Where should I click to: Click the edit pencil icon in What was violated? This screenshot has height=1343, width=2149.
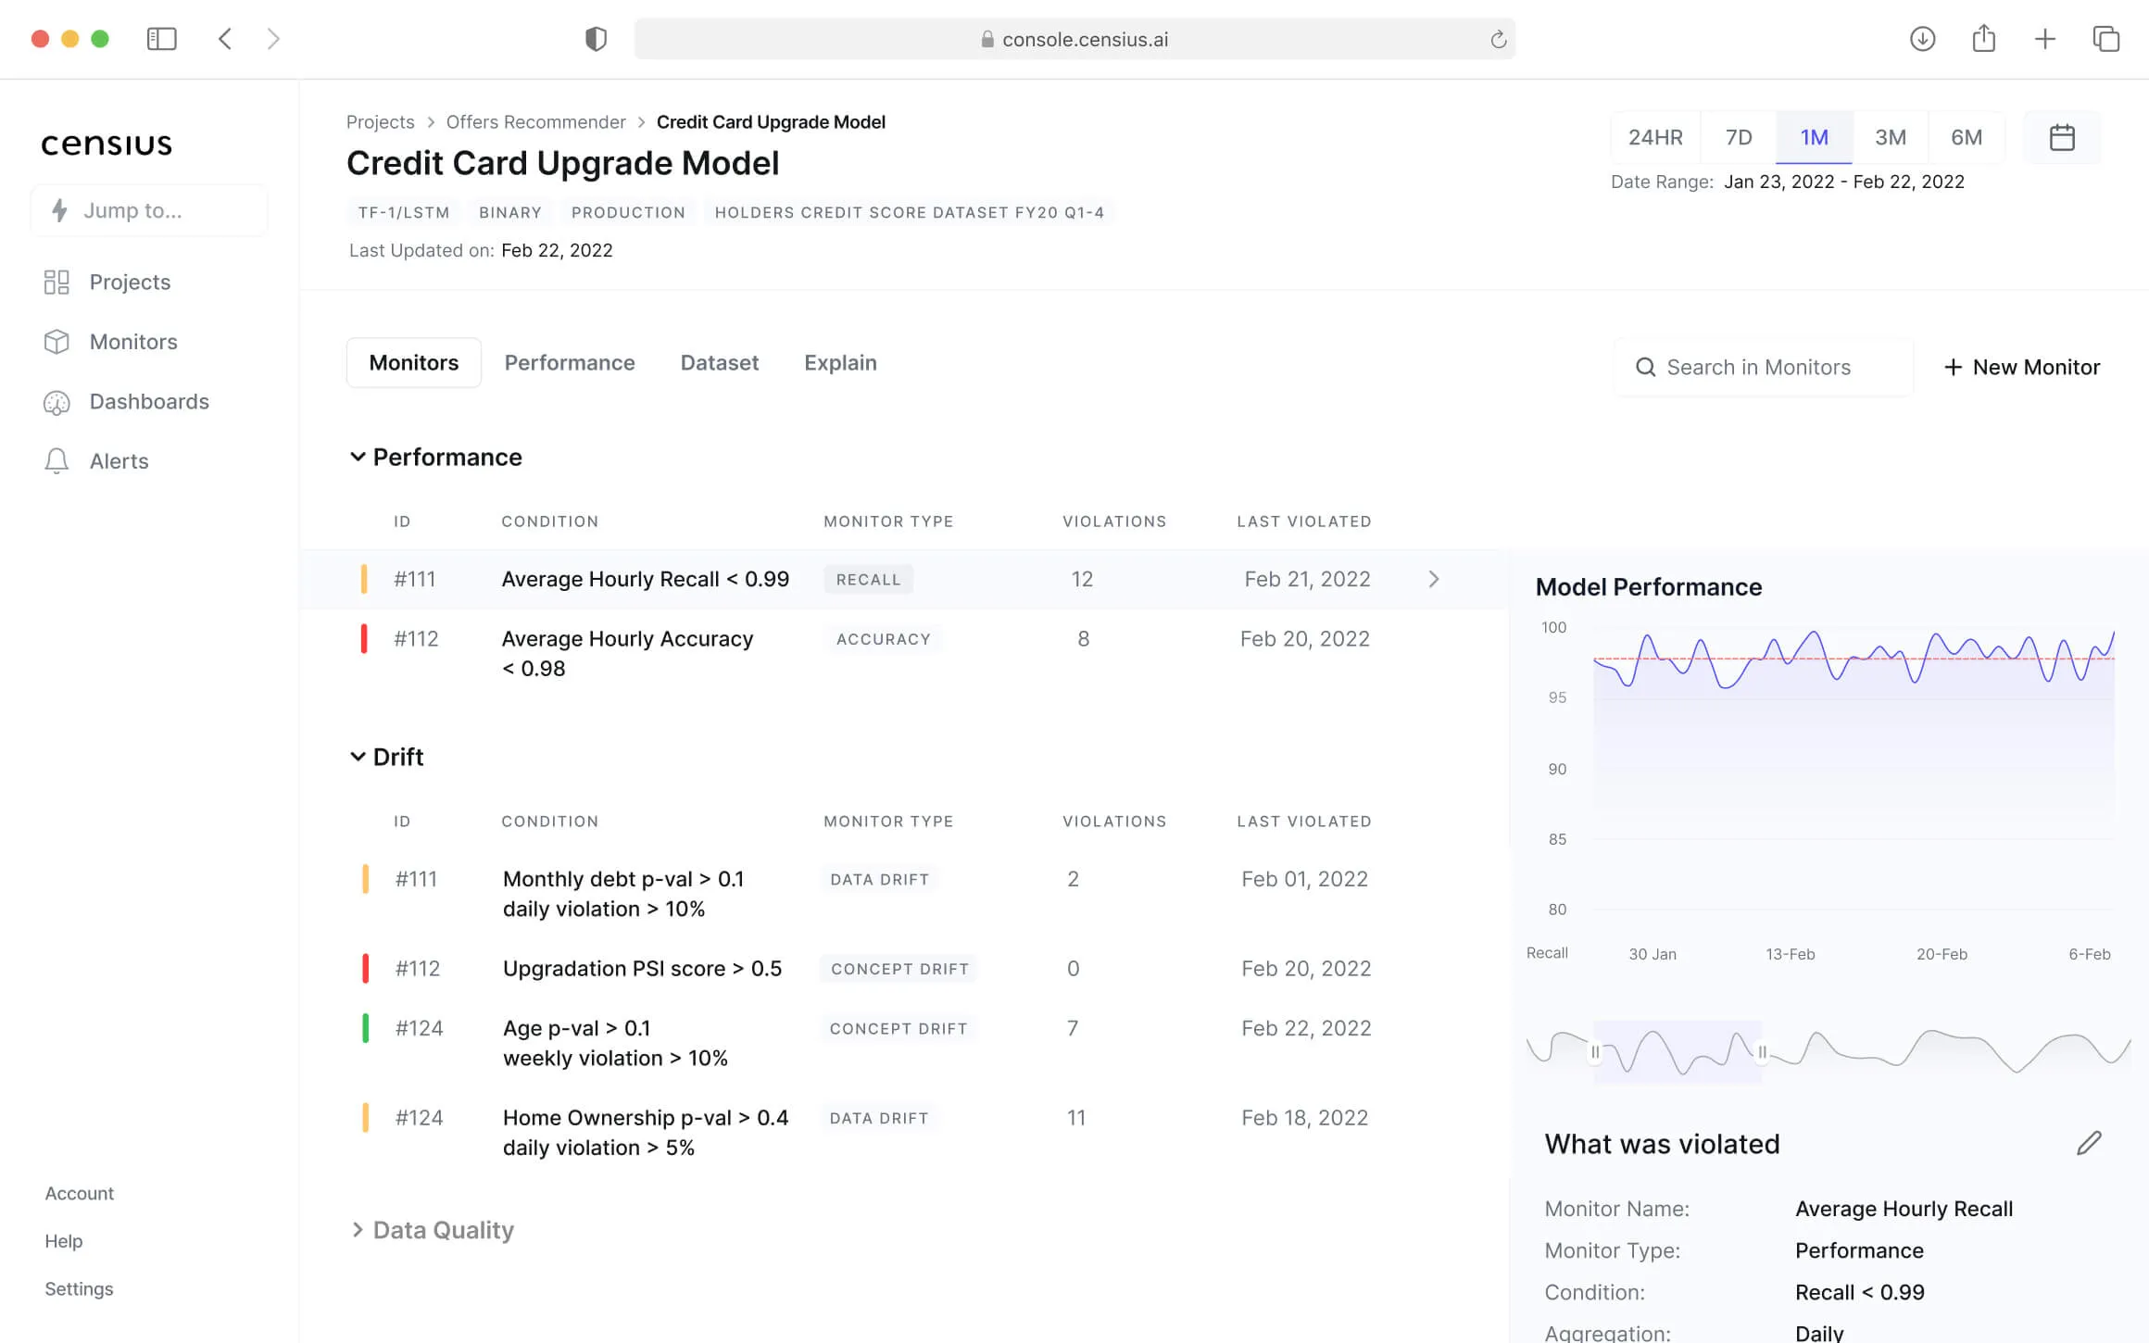click(2089, 1142)
